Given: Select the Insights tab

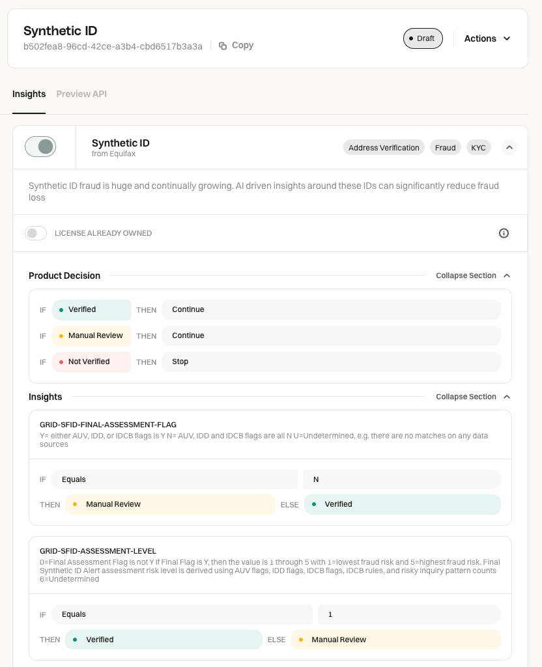Looking at the screenshot, I should (x=29, y=94).
